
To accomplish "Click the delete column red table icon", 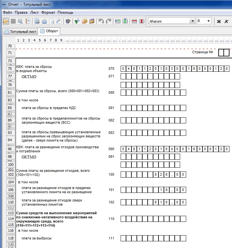I will click(x=142, y=21).
